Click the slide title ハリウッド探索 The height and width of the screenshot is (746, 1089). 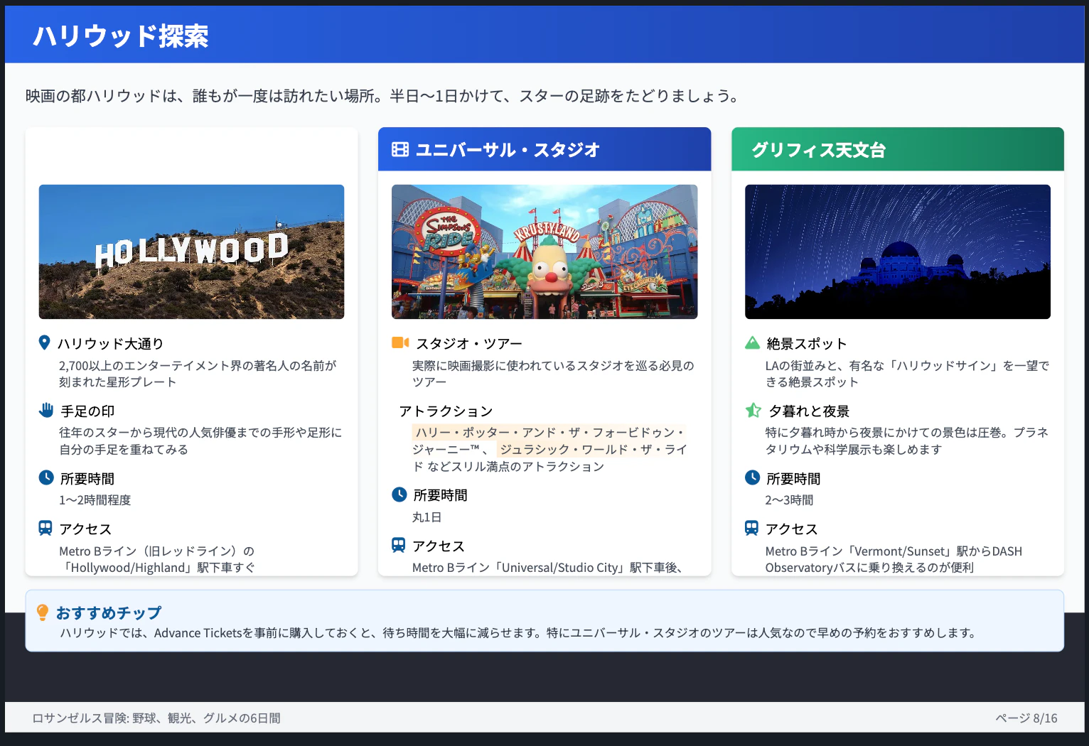coord(121,36)
